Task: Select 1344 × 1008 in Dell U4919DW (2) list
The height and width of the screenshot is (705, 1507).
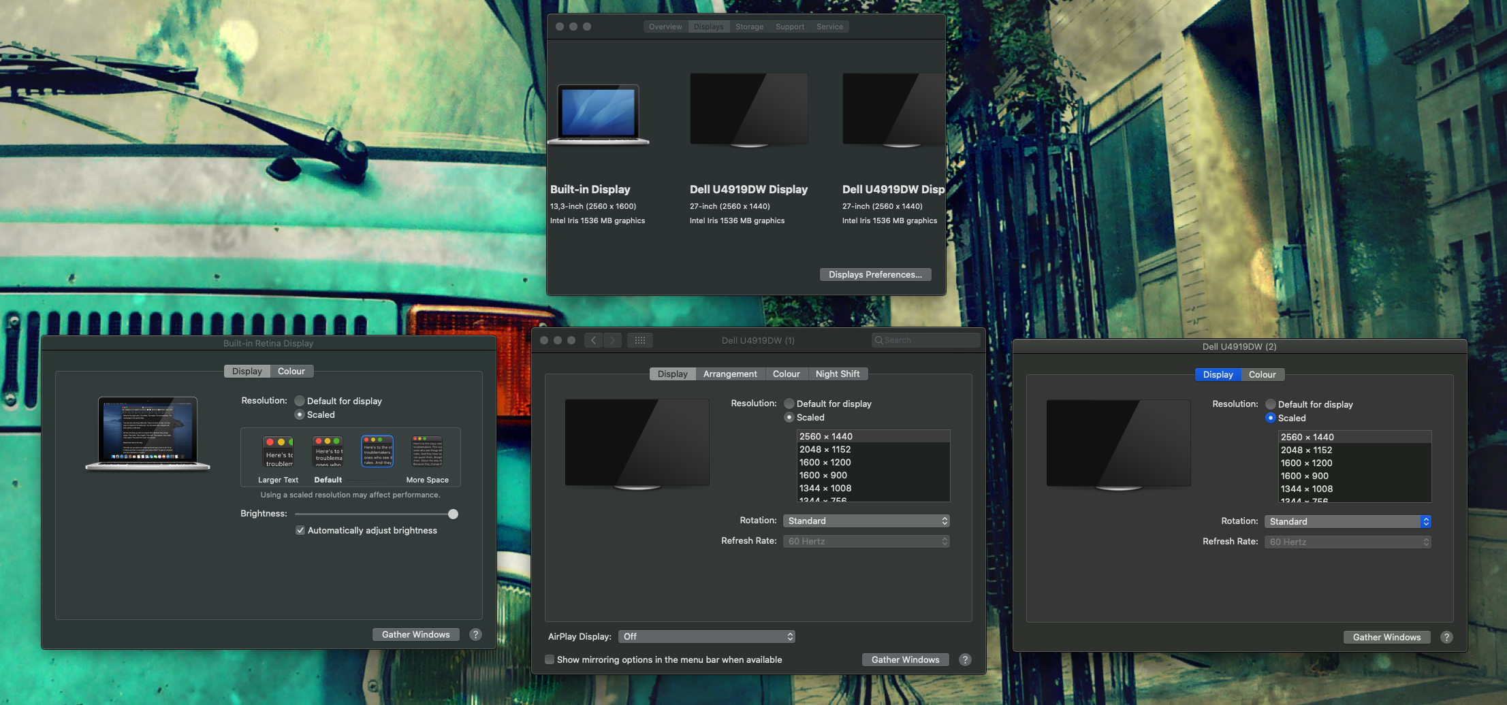Action: point(1354,489)
